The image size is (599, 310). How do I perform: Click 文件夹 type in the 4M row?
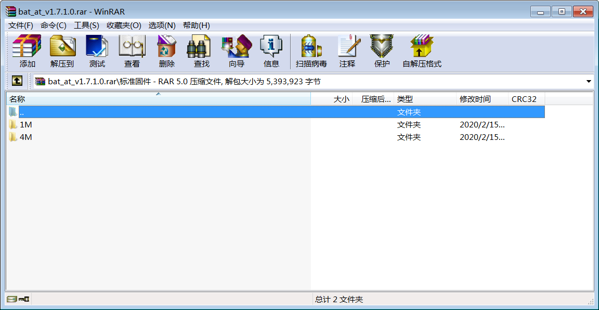point(409,137)
